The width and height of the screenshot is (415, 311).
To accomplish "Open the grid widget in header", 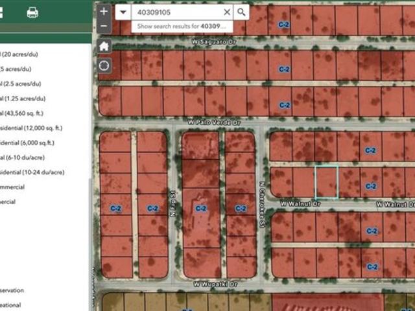I will tap(2, 12).
